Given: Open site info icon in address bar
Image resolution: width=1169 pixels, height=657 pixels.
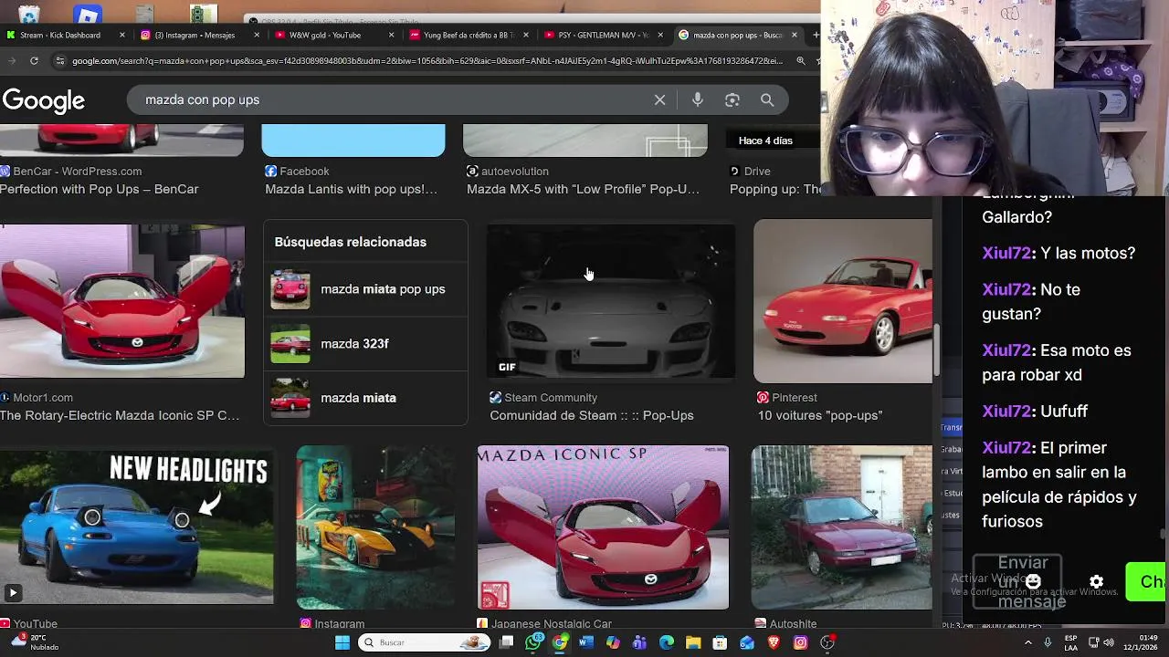Looking at the screenshot, I should (x=59, y=61).
